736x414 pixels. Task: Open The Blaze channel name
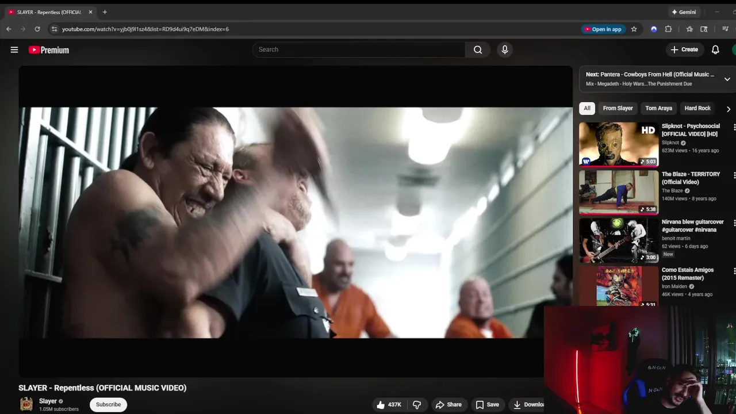[x=672, y=191]
